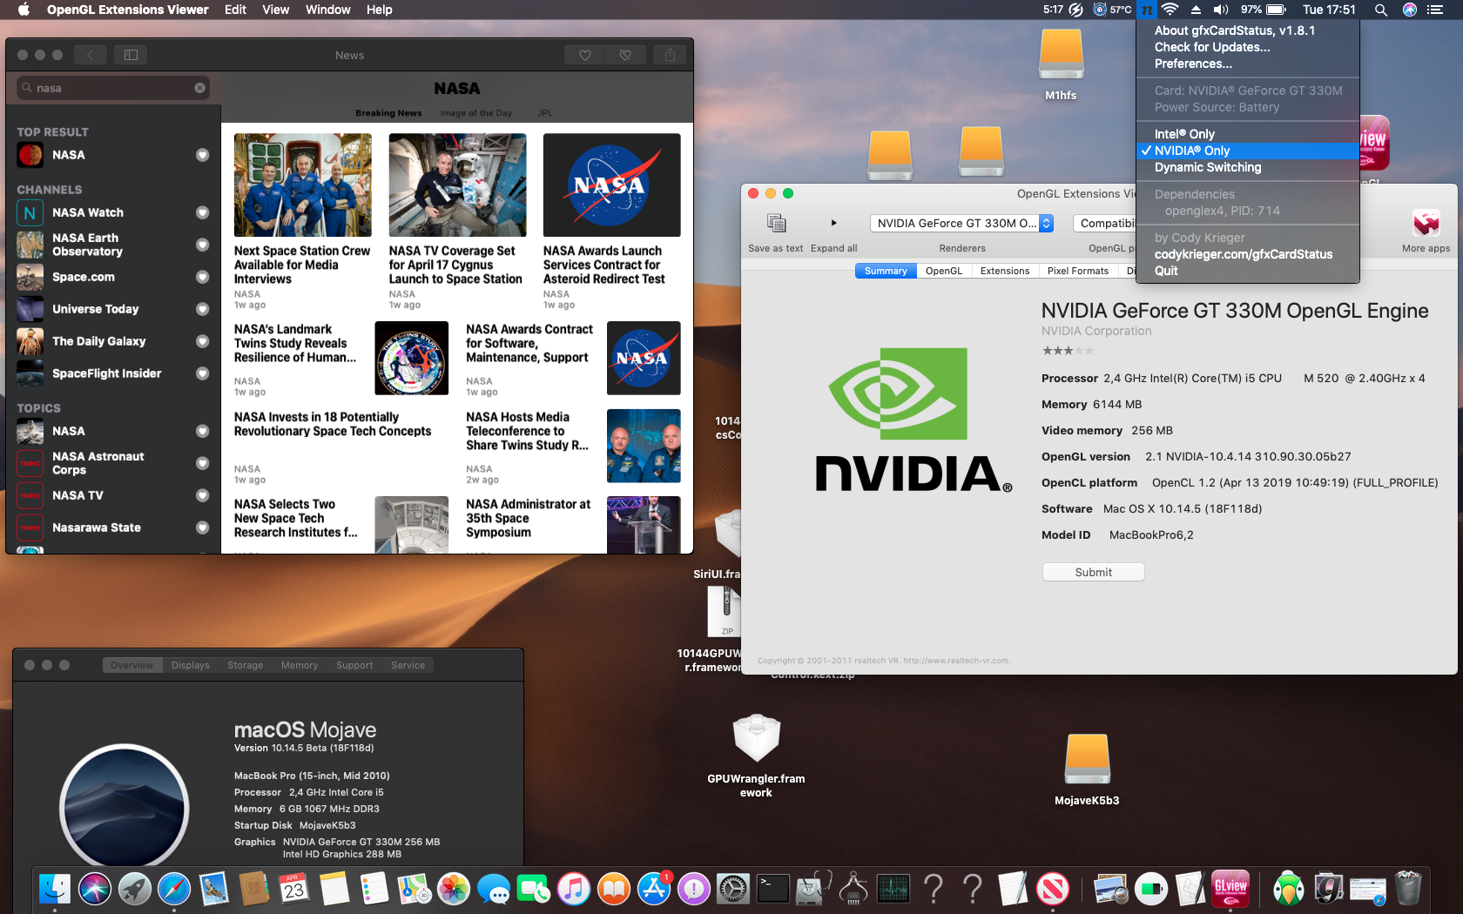Click the nasa search field
Screen dimensions: 1463x914
point(113,88)
